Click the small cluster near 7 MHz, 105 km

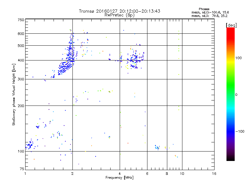[157, 147]
